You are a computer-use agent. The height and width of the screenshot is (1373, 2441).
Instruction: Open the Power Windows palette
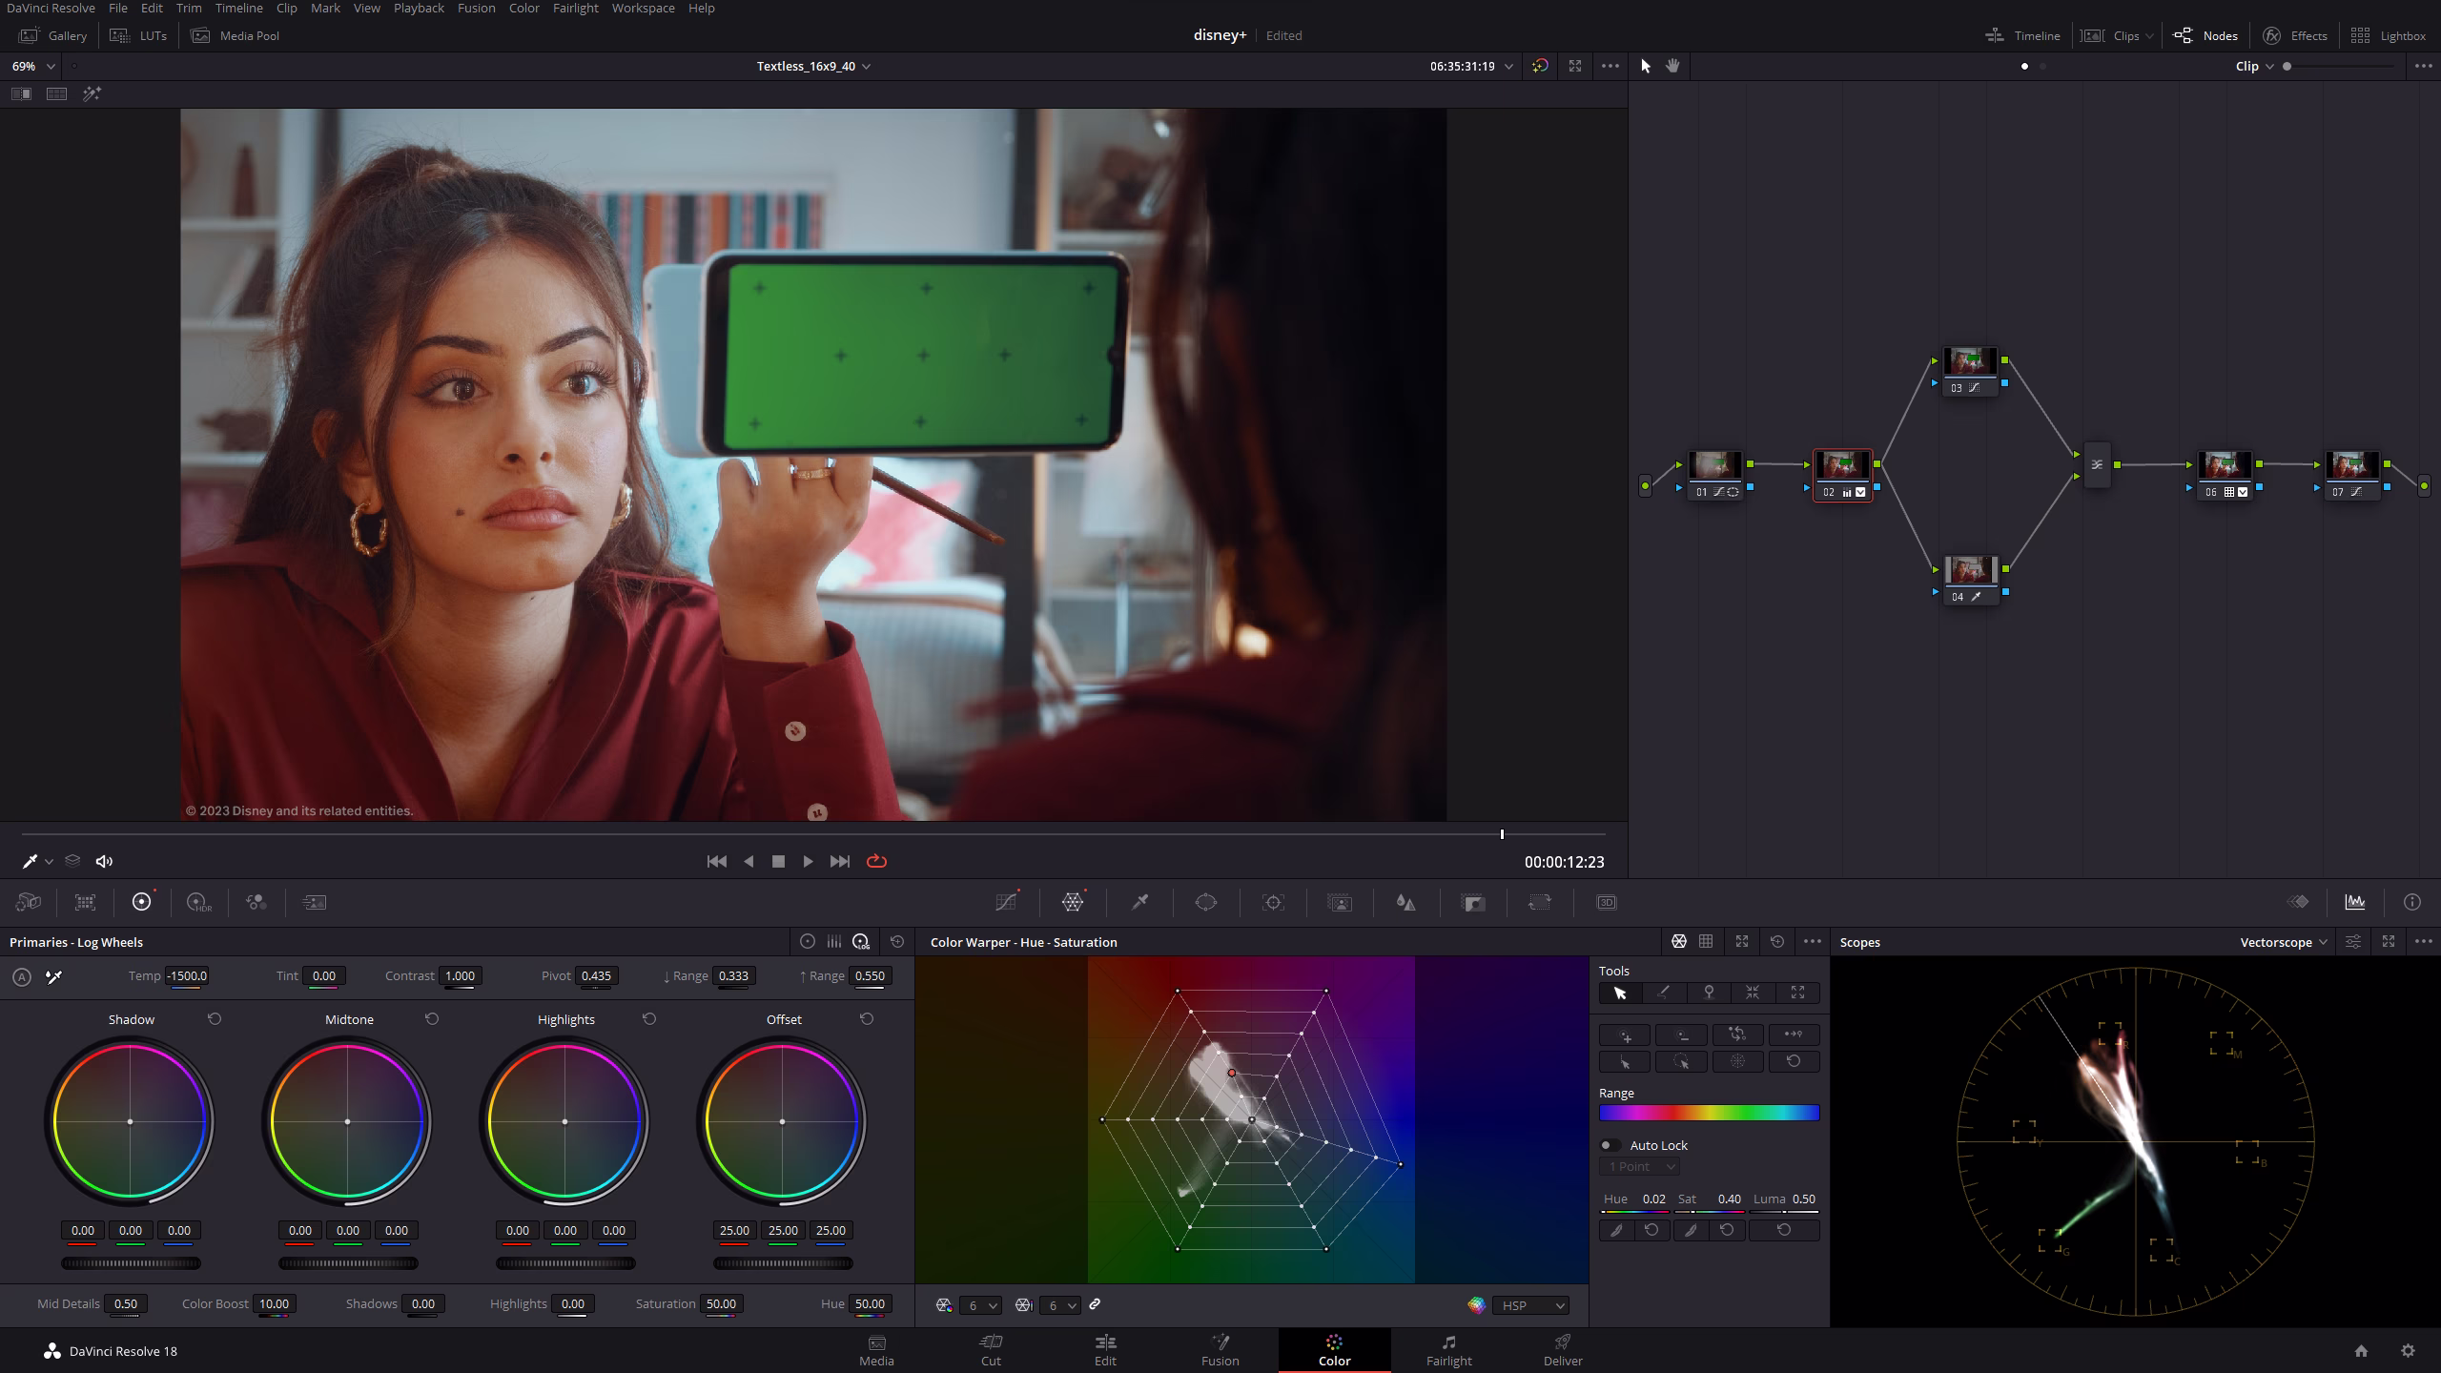click(1206, 902)
